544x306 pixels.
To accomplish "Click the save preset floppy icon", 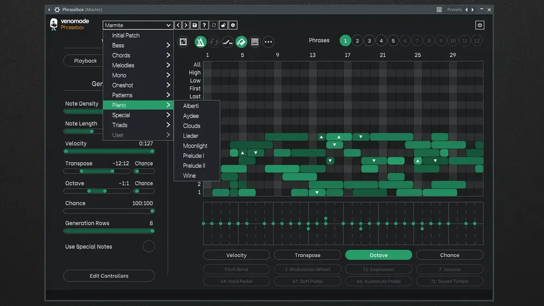I will pos(195,25).
